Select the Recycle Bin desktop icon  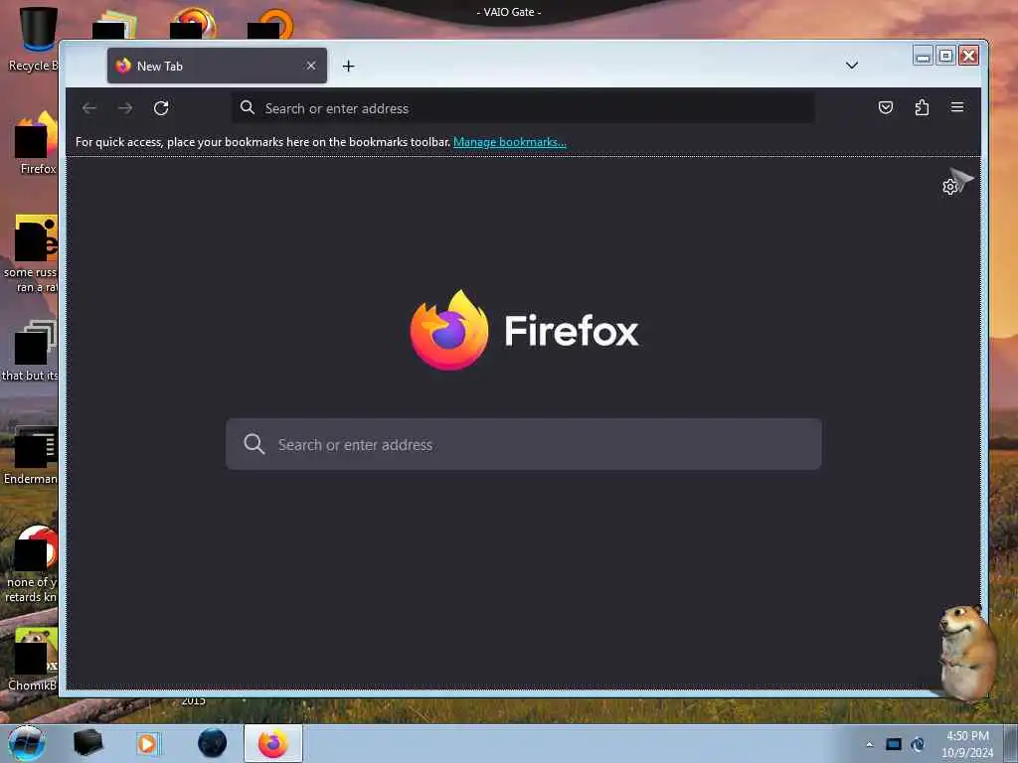click(34, 39)
